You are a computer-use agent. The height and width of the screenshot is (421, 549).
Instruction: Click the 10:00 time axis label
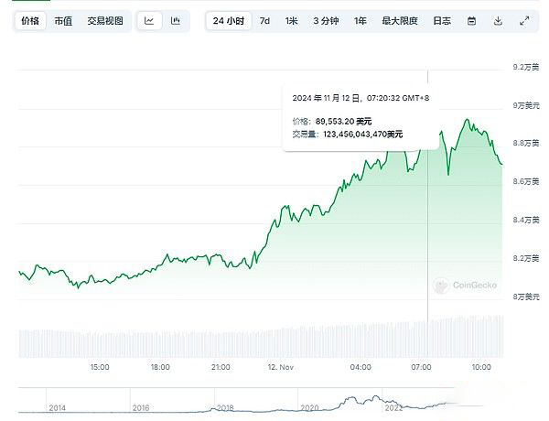click(481, 367)
